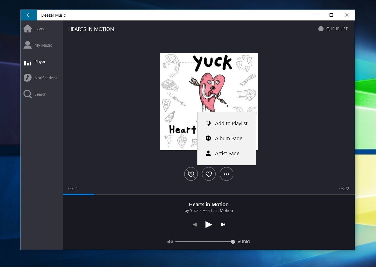Select the Player sidebar item
This screenshot has height=267, width=376.
[42, 62]
